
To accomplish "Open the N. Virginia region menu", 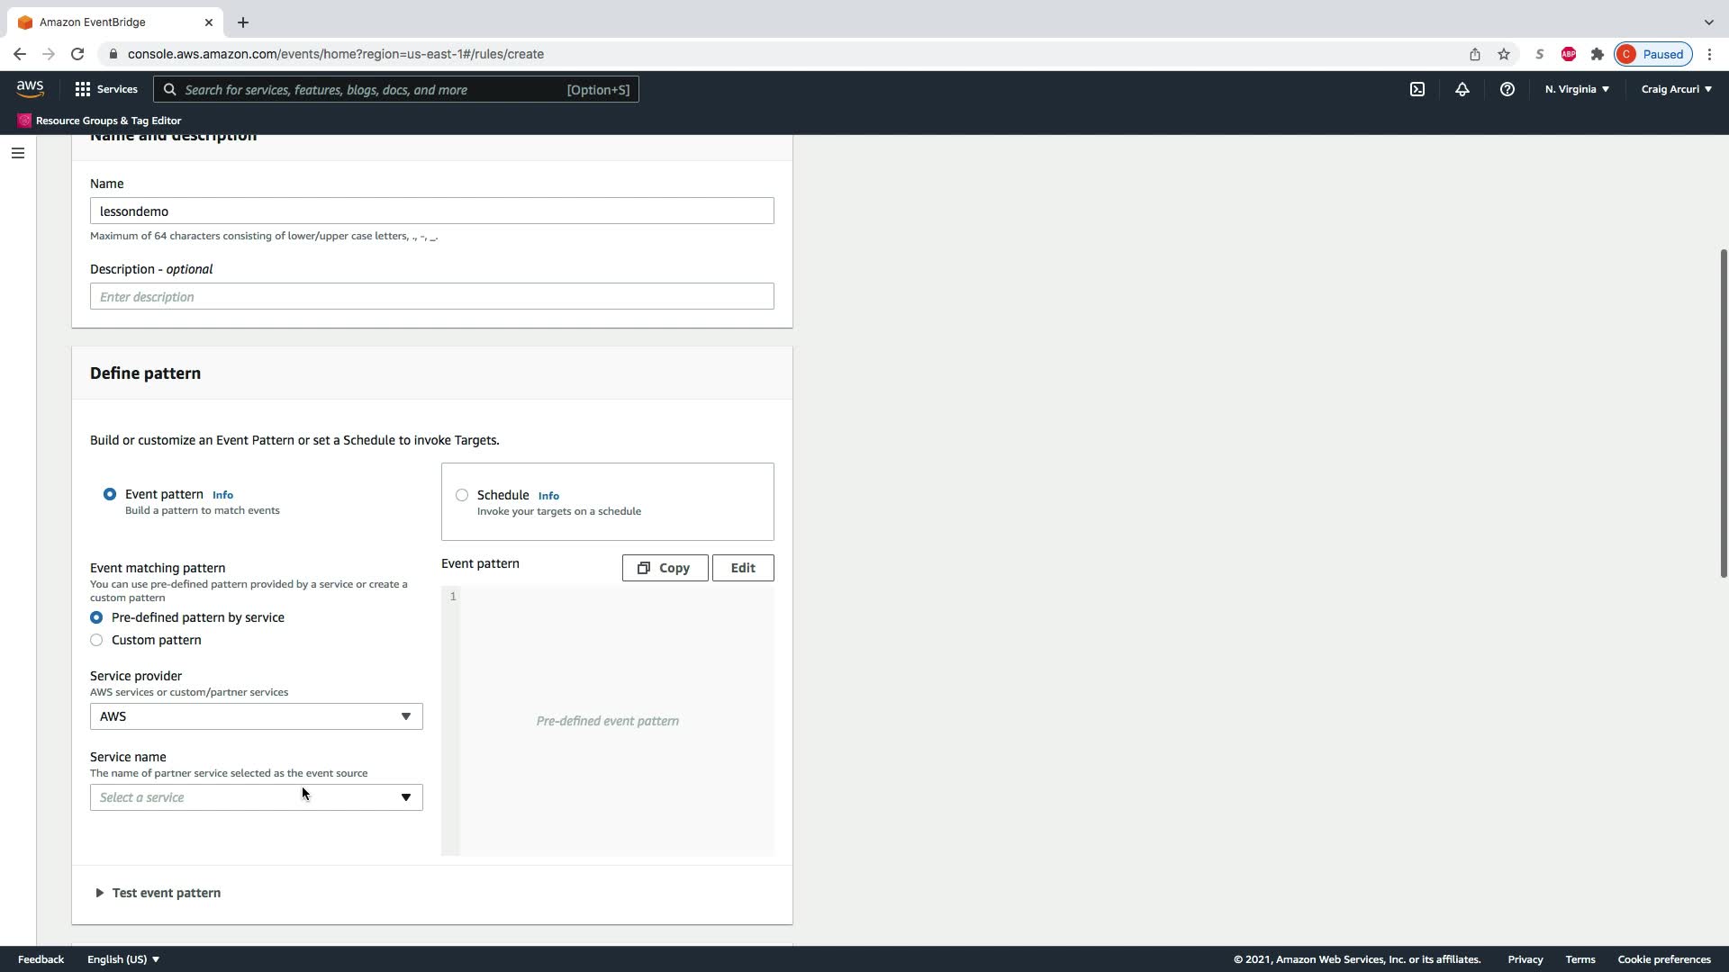I will pos(1576,89).
